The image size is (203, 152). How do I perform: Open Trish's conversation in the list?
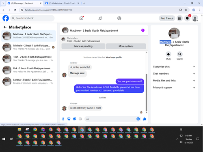coord(28,58)
